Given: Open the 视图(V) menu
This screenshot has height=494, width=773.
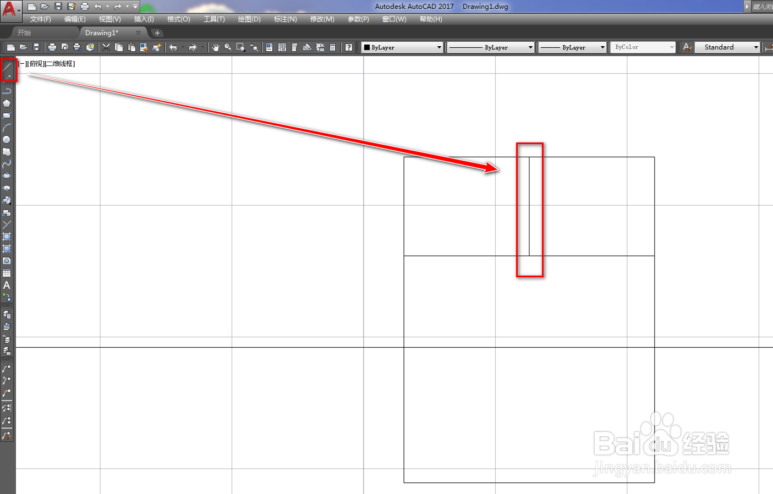Looking at the screenshot, I should 109,19.
